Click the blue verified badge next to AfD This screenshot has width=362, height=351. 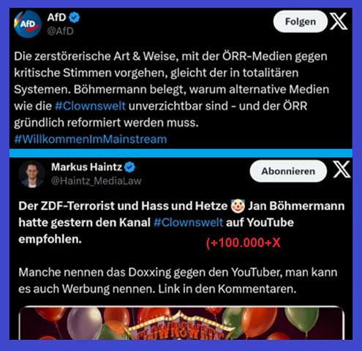tap(75, 18)
